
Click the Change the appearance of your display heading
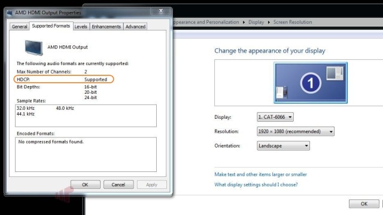point(270,51)
